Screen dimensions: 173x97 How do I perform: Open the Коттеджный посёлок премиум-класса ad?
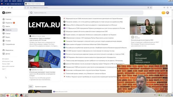[146, 57]
